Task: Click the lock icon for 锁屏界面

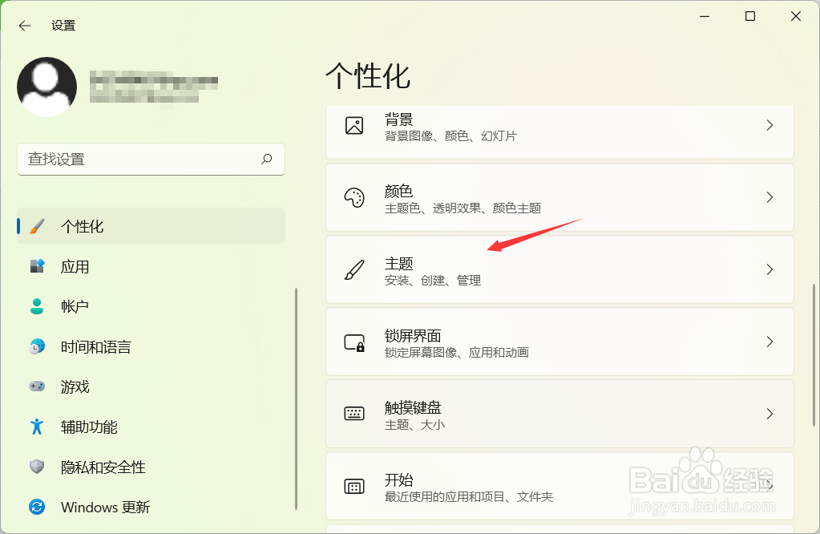Action: pyautogui.click(x=354, y=342)
